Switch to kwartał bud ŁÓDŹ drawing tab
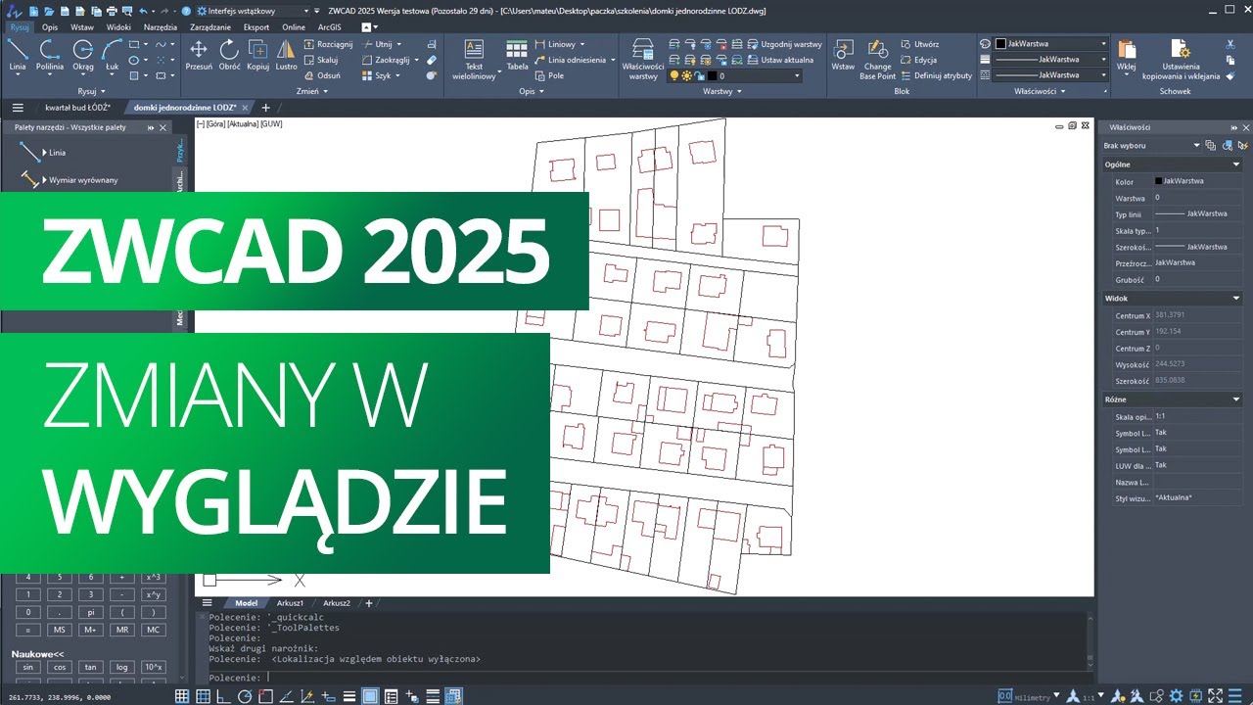The width and height of the screenshot is (1253, 705). click(77, 107)
